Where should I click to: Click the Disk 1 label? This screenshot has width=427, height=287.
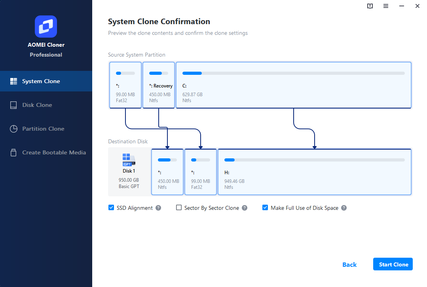[129, 171]
